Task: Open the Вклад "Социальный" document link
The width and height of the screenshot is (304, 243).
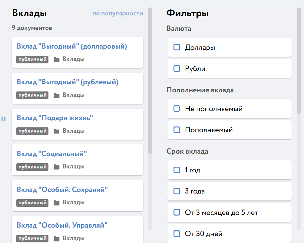Action: tap(52, 154)
